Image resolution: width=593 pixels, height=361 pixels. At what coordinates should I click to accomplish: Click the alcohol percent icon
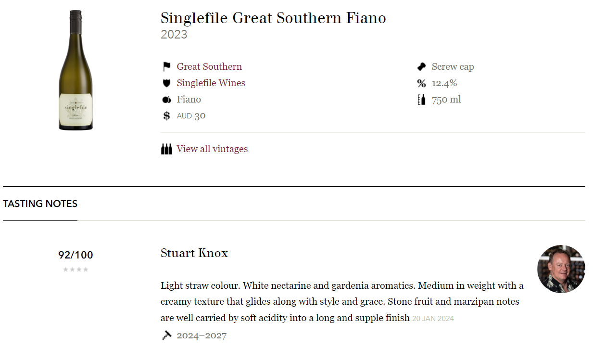pos(421,83)
